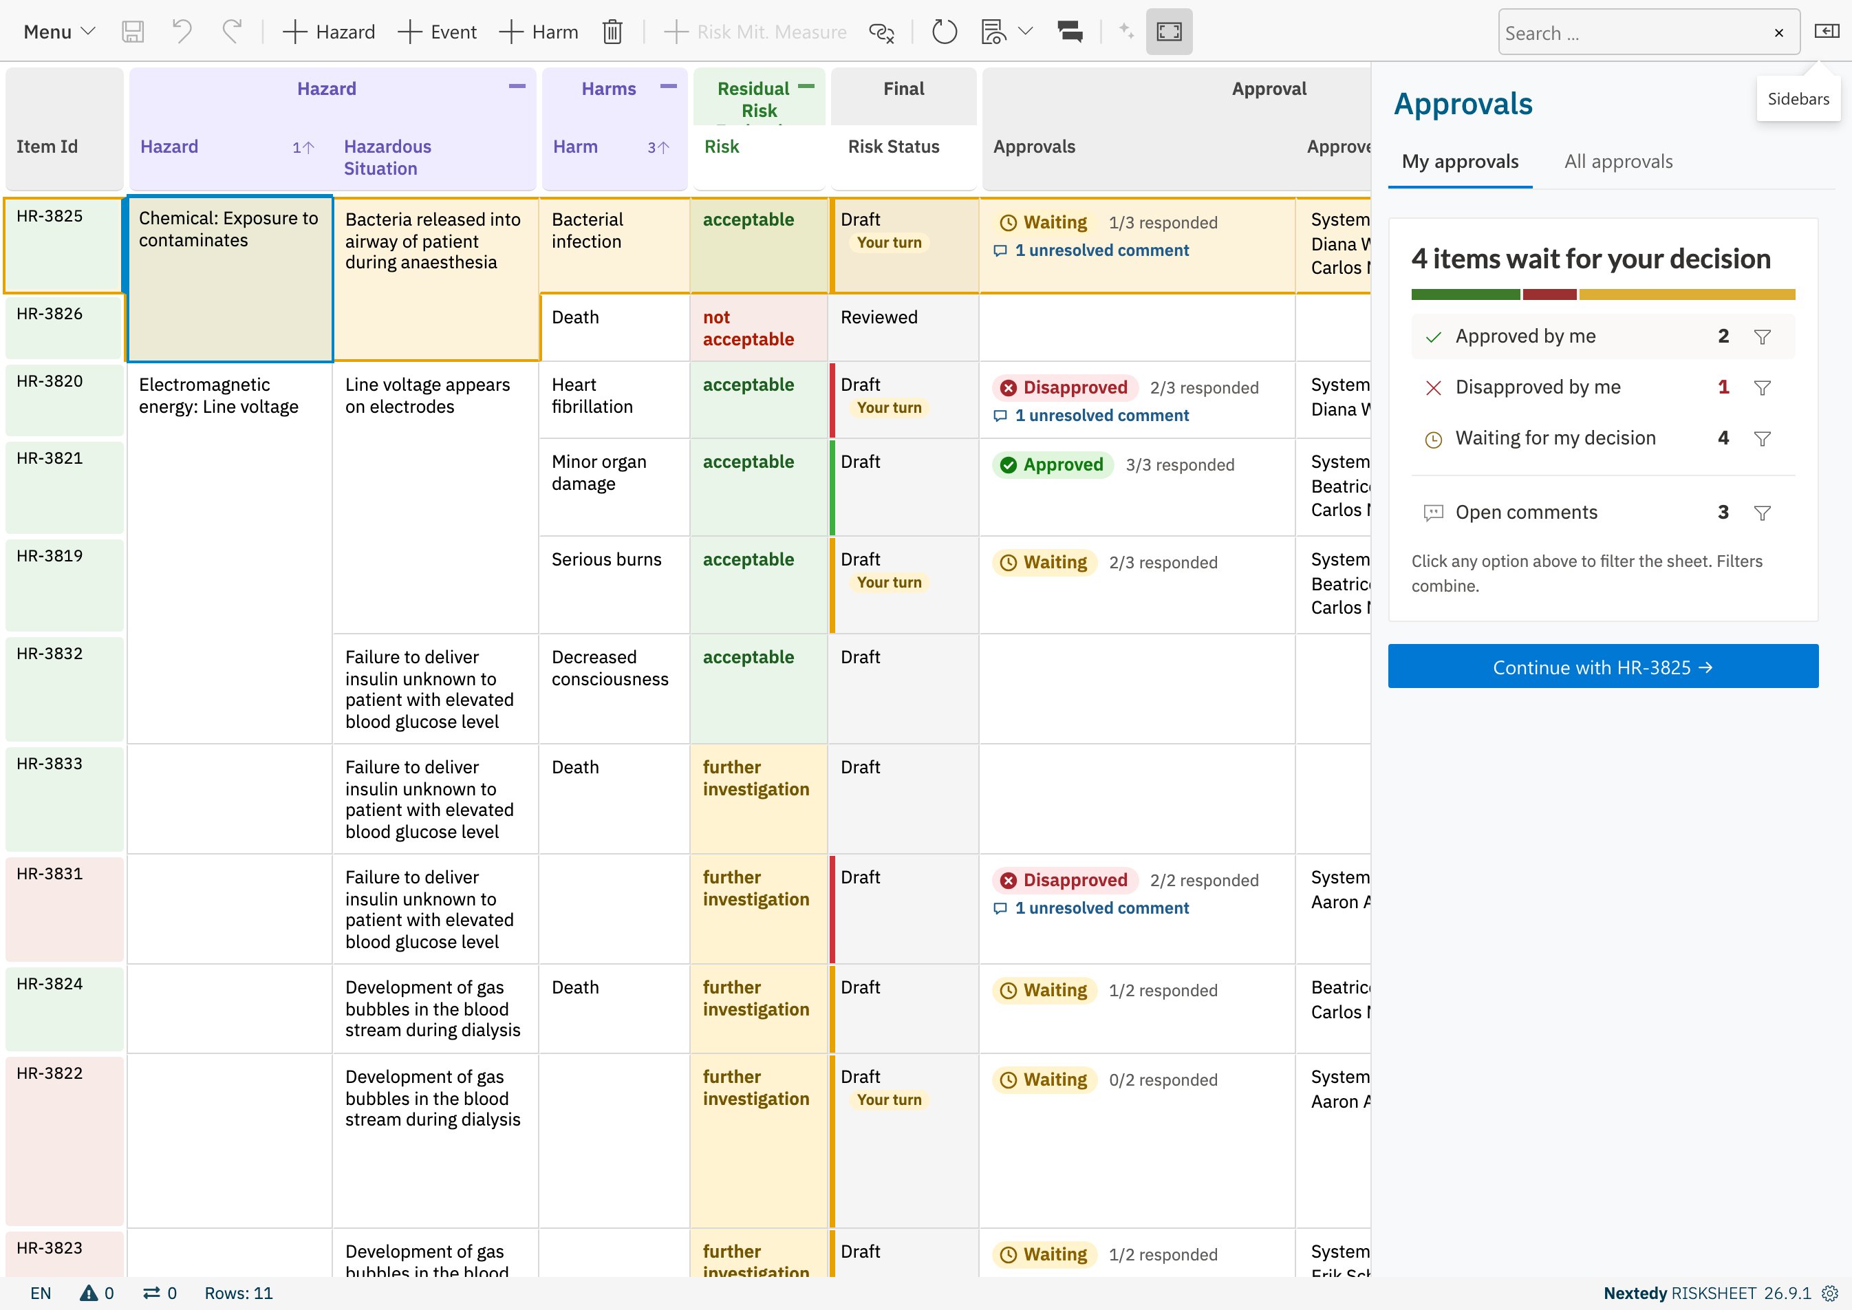
Task: Open the comments icon in toolbar
Action: [1070, 32]
